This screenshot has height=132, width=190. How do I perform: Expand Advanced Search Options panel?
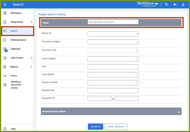[111, 111]
